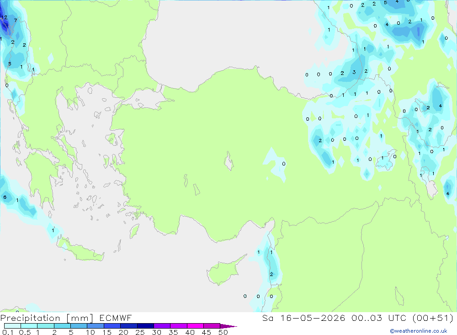Click the legend label '25'
Viewport: 457px width, 335px height.
(x=140, y=332)
